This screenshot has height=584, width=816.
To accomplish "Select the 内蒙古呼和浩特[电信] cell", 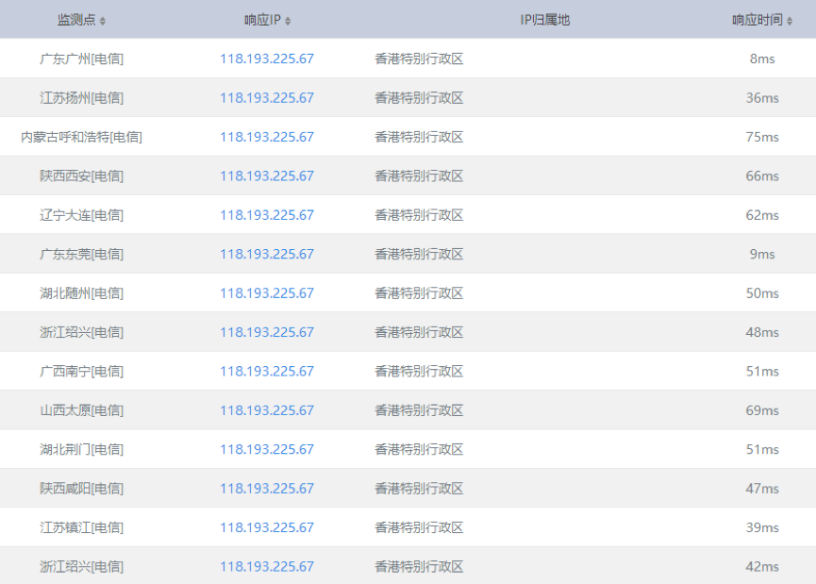I will pyautogui.click(x=82, y=137).
